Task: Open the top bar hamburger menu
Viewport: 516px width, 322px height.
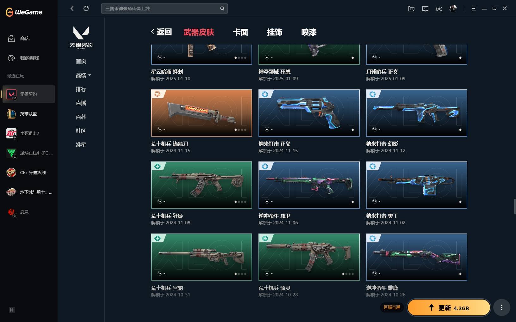Action: (474, 9)
